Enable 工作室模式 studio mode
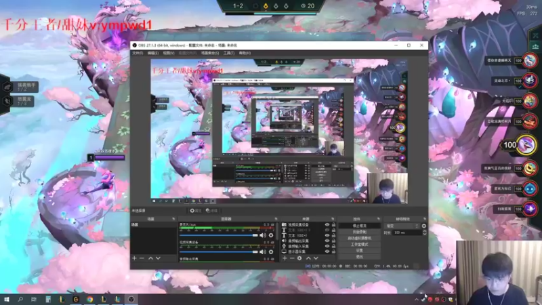Screen dimensions: 542x305 (360, 244)
